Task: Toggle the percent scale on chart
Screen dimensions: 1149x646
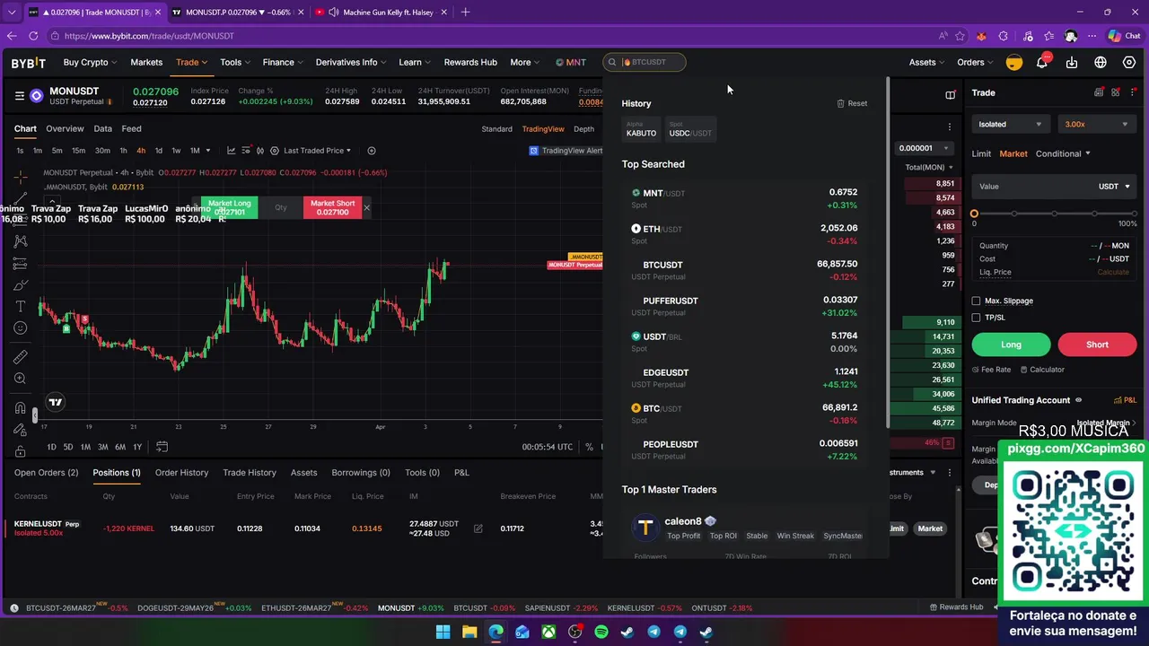Action: (589, 447)
